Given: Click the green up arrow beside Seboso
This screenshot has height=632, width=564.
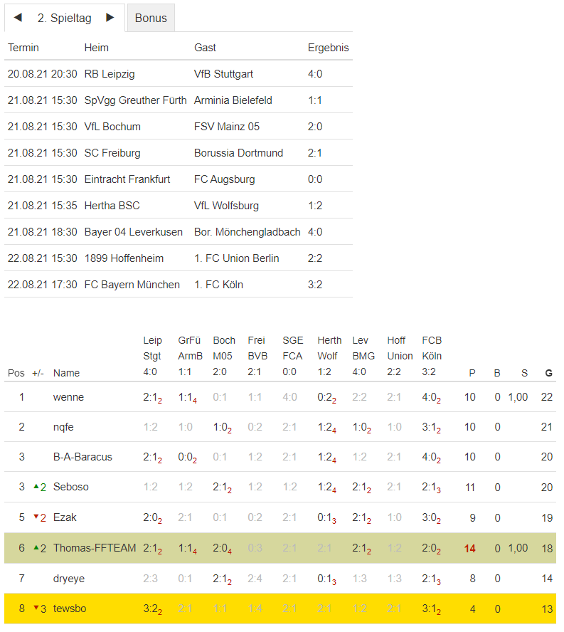Looking at the screenshot, I should click(36, 487).
